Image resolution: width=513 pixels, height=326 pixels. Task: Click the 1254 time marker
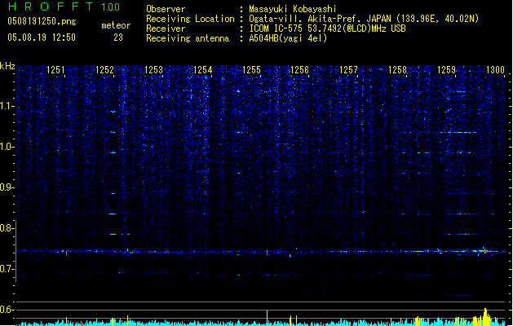[x=202, y=70]
